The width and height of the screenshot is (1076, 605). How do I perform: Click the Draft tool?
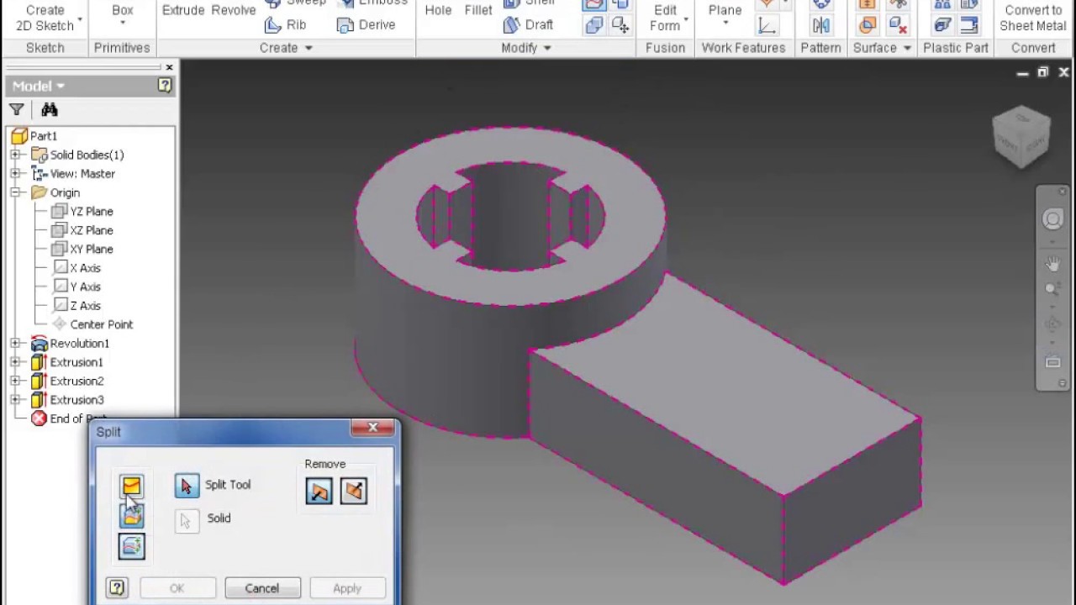pyautogui.click(x=528, y=25)
